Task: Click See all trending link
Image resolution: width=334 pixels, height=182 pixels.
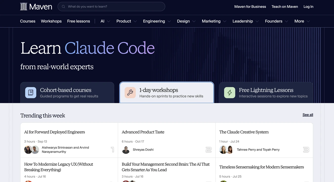Action: coord(308,115)
